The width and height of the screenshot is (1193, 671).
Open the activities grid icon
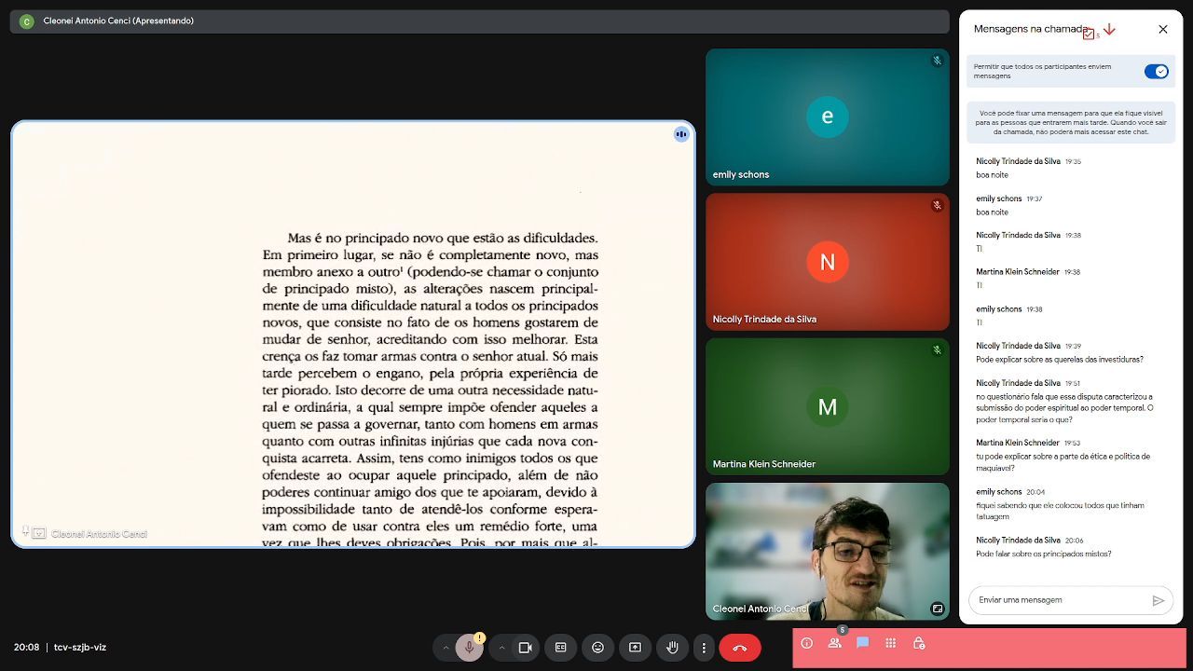891,643
